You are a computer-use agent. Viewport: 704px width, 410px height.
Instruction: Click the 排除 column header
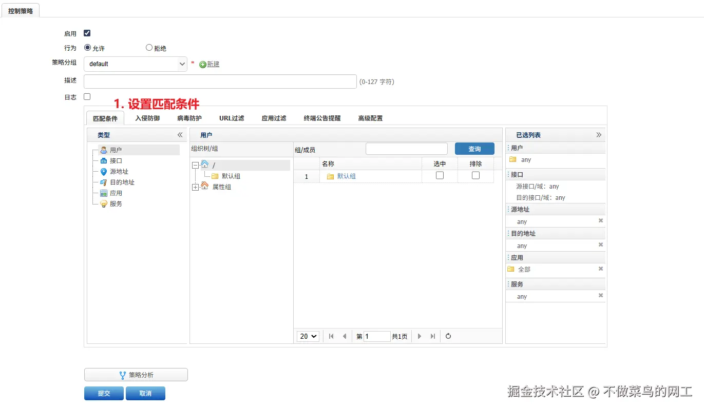point(476,163)
